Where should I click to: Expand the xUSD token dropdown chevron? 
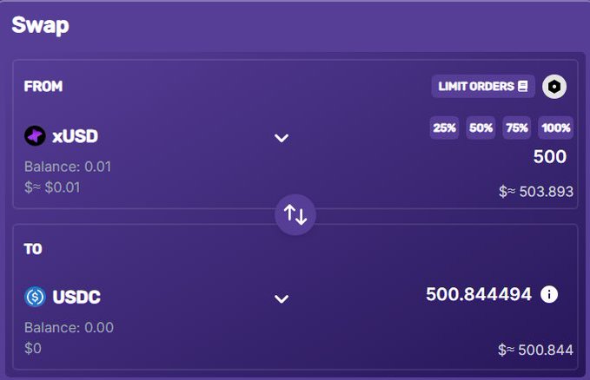tap(282, 138)
